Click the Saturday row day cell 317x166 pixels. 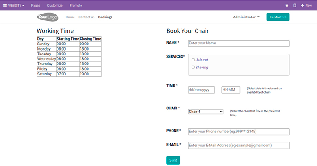[47, 74]
